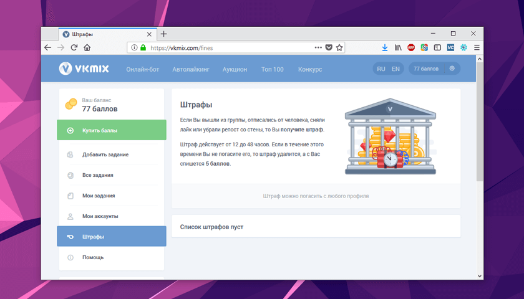Bookmark this page with the star icon
The width and height of the screenshot is (524, 299).
[339, 47]
